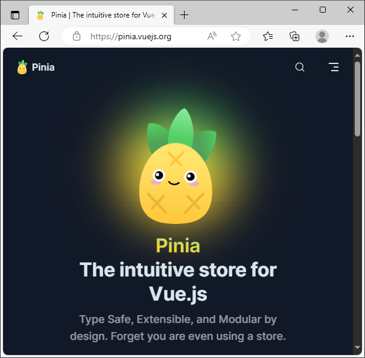Go back to the previous page
365x358 pixels.
17,36
